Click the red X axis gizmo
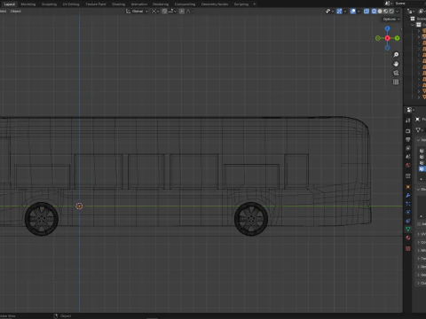426x319 pixels. pos(388,38)
